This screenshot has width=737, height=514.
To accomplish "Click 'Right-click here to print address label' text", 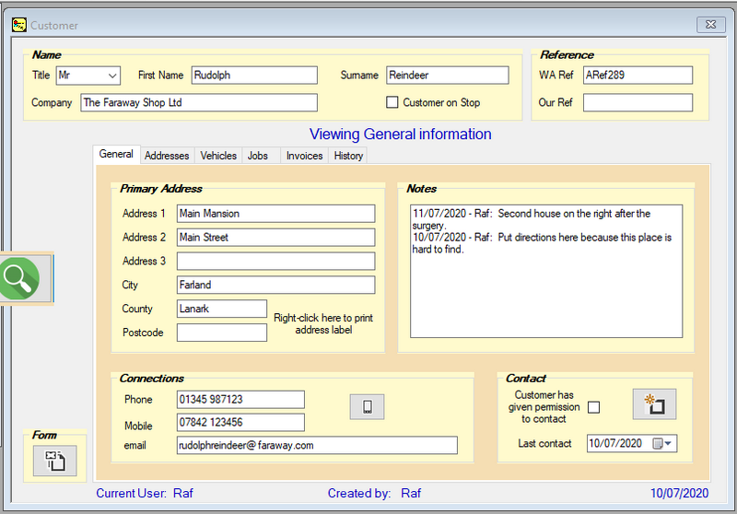I will pos(323,323).
